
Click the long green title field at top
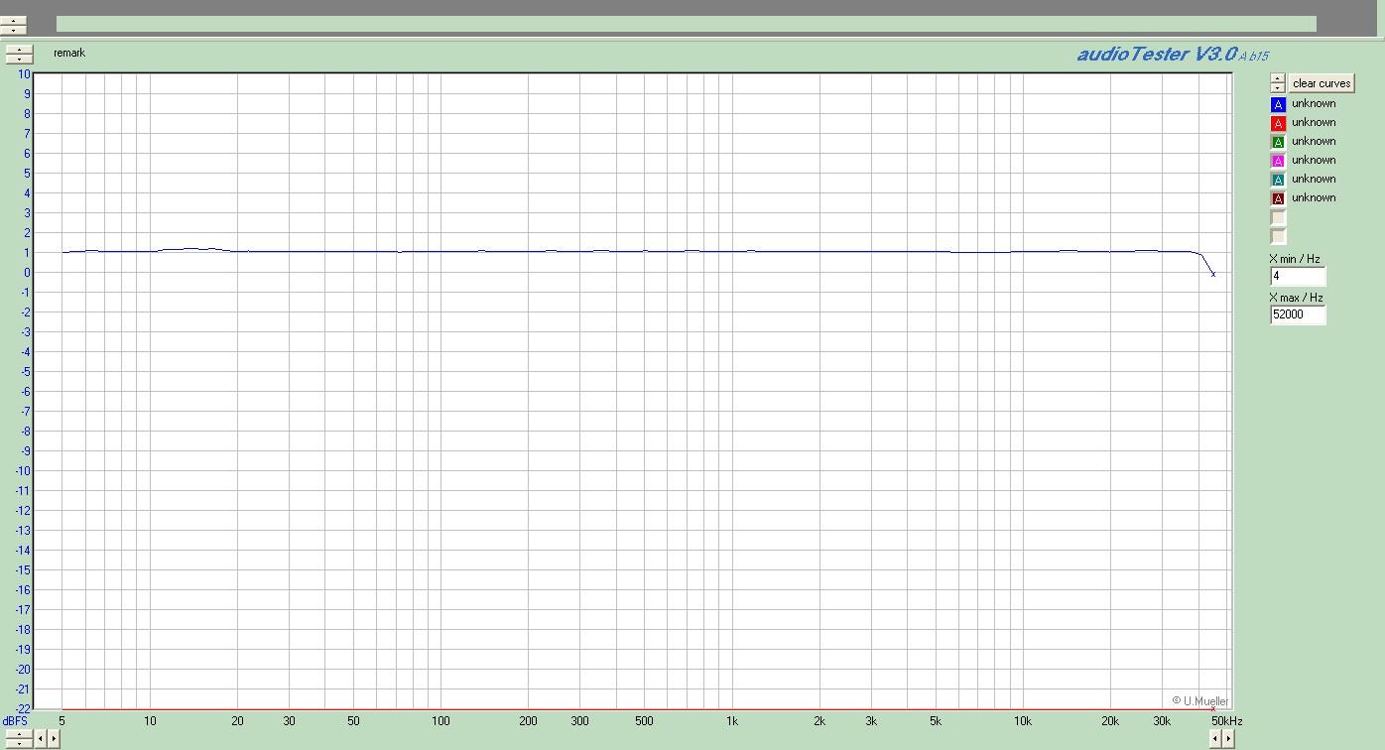click(x=687, y=24)
